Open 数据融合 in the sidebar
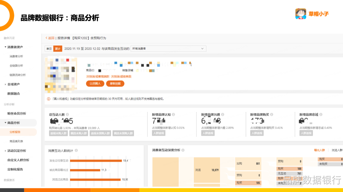Screen dimensions: 343x192 [x=14, y=94]
